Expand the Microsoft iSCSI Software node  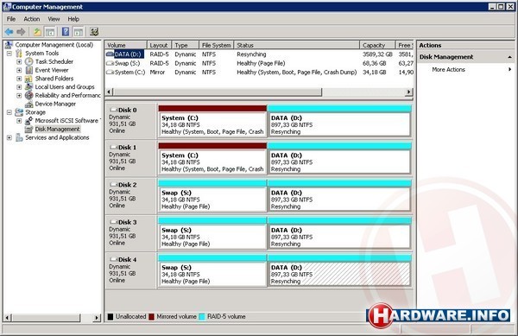coord(19,121)
